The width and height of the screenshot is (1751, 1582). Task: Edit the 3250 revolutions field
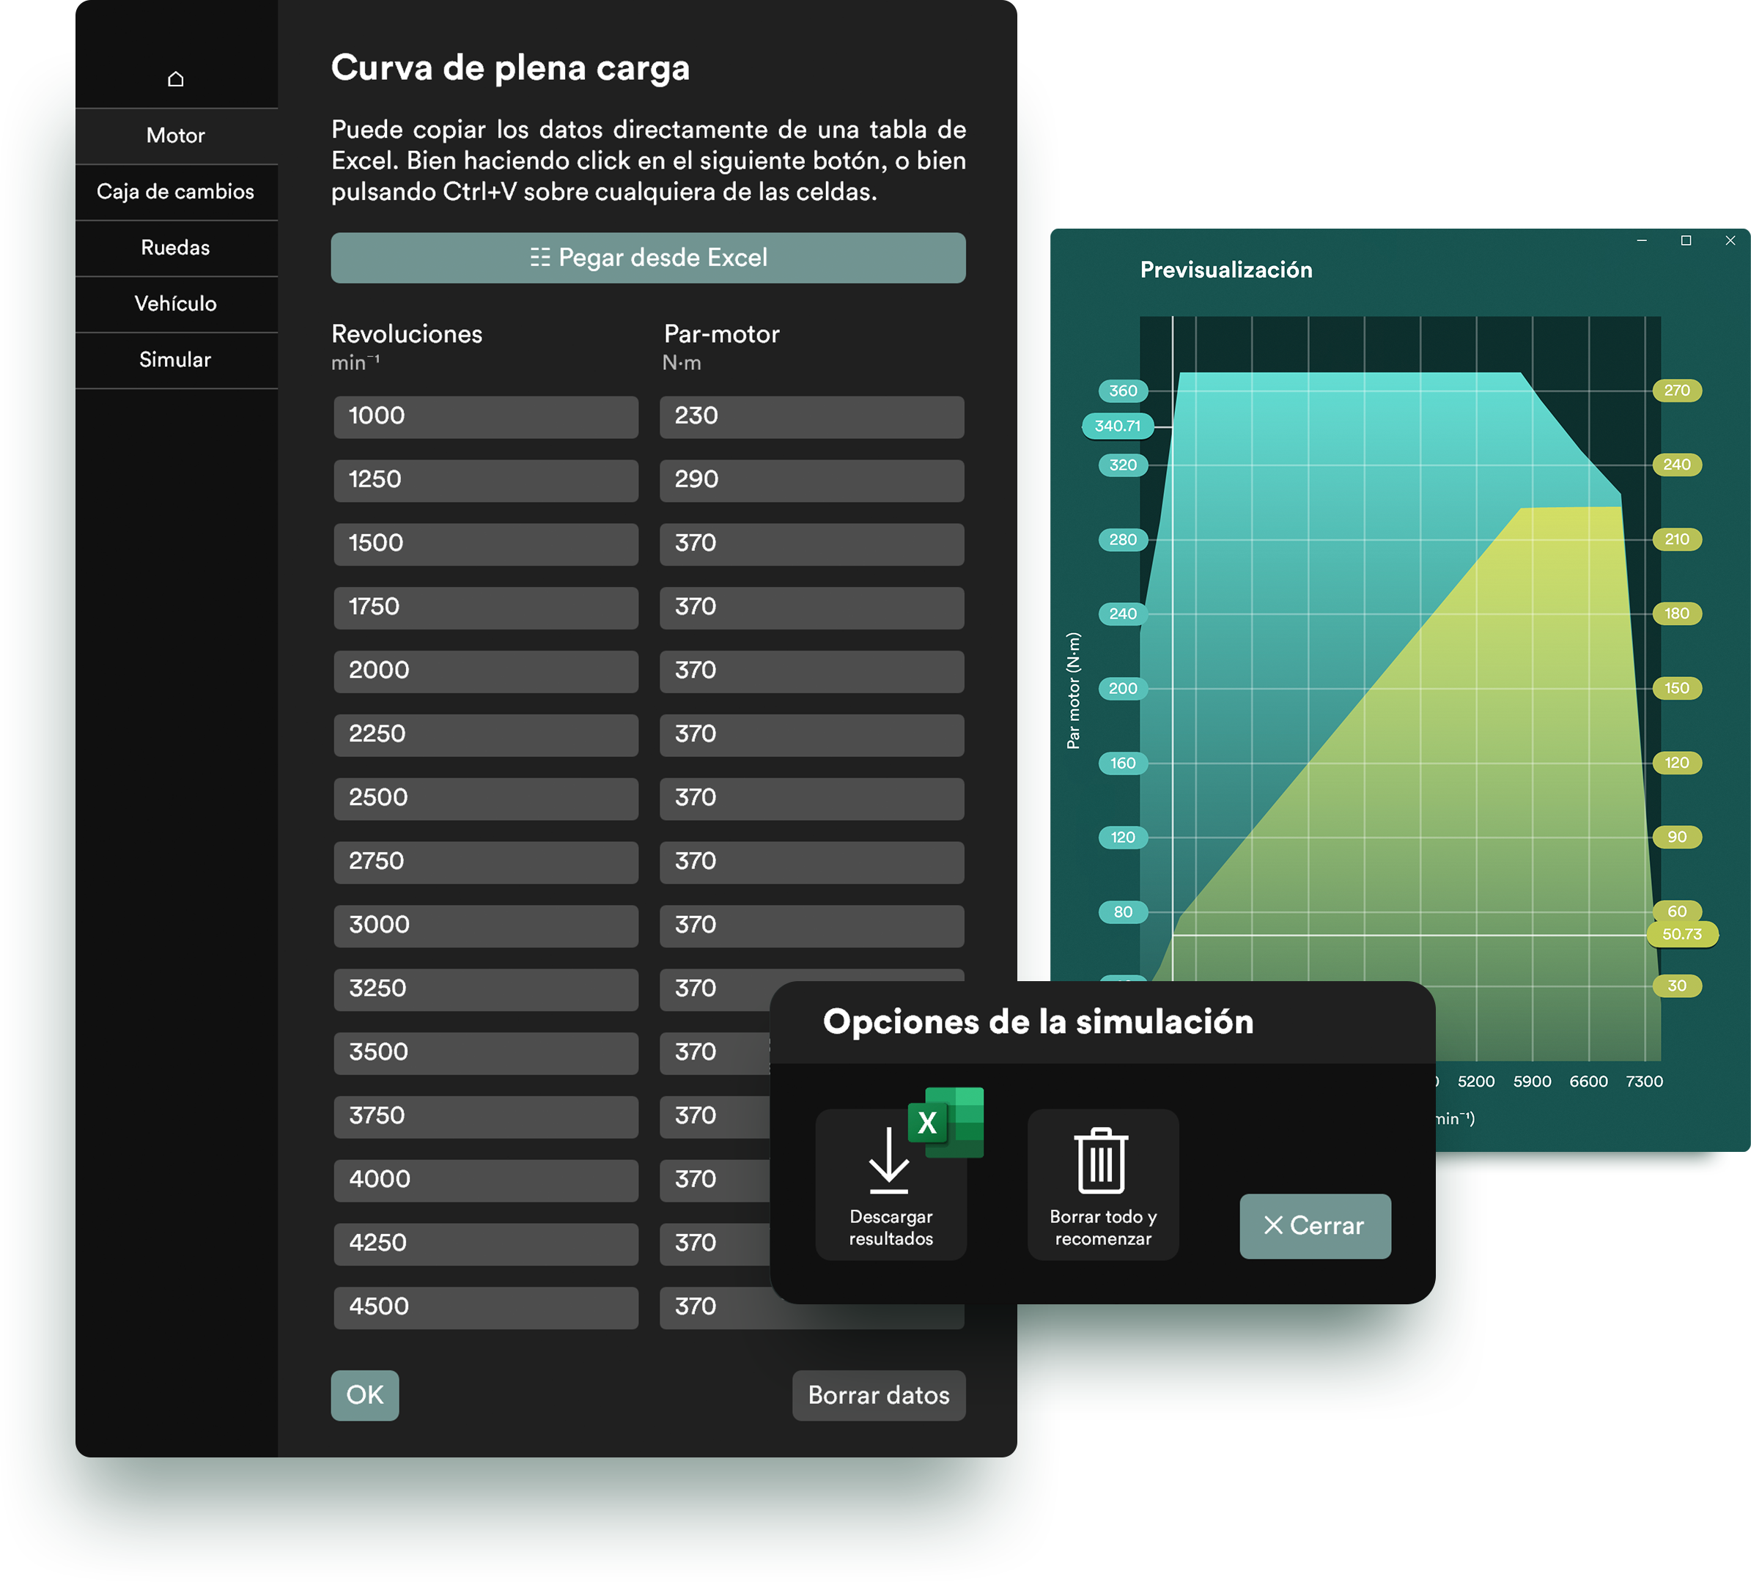(x=487, y=989)
